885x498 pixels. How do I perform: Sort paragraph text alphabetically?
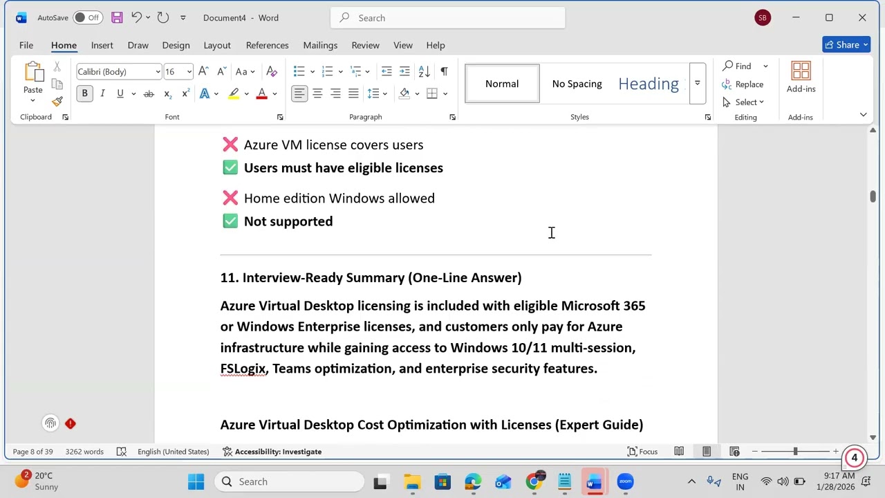point(425,71)
